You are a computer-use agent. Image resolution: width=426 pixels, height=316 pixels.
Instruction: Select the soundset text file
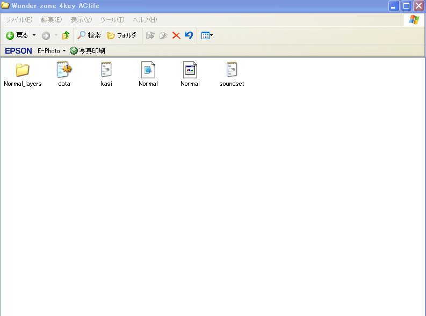[232, 70]
